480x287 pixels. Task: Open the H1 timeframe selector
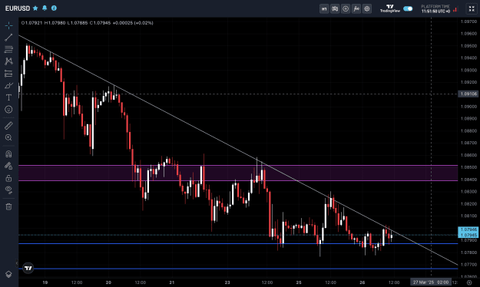tap(324, 9)
